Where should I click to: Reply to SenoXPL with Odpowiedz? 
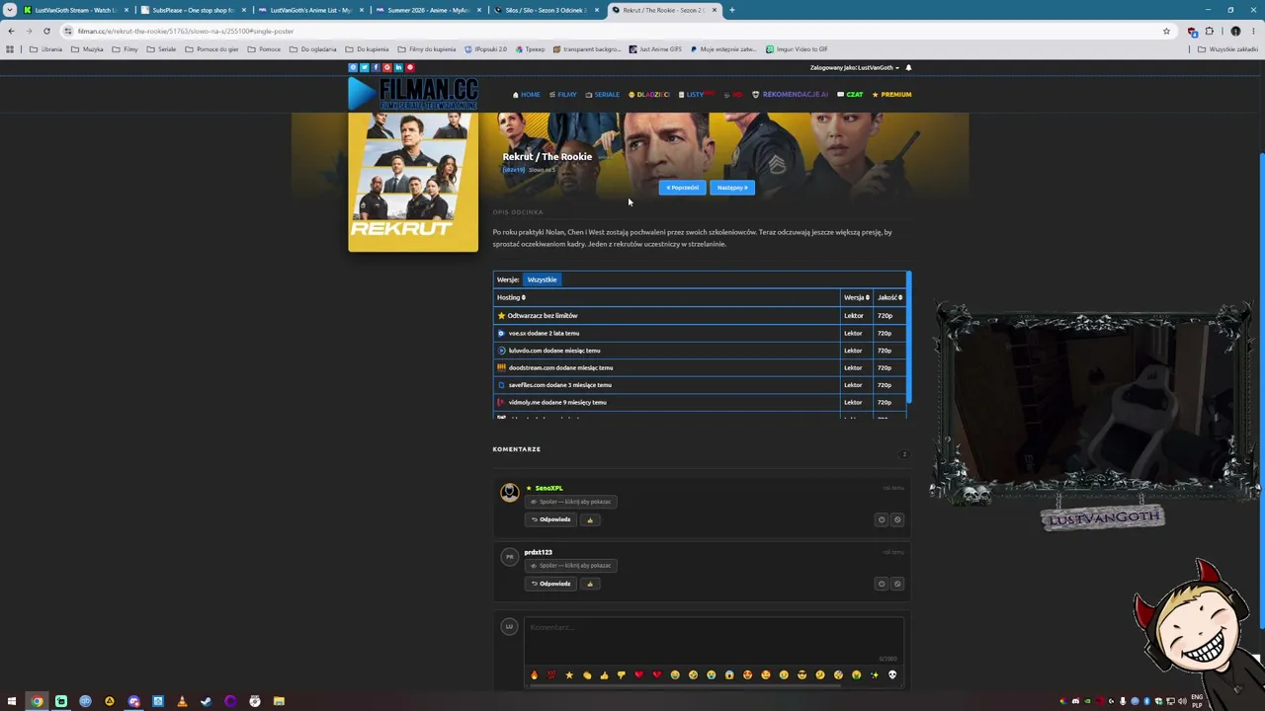pyautogui.click(x=551, y=519)
